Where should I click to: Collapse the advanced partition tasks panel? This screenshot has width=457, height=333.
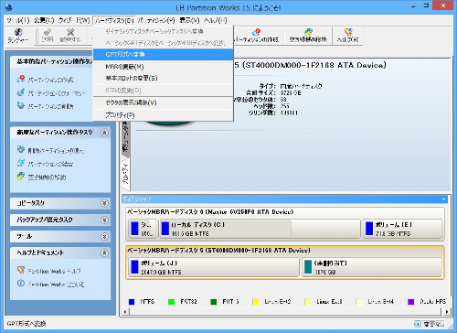click(104, 133)
